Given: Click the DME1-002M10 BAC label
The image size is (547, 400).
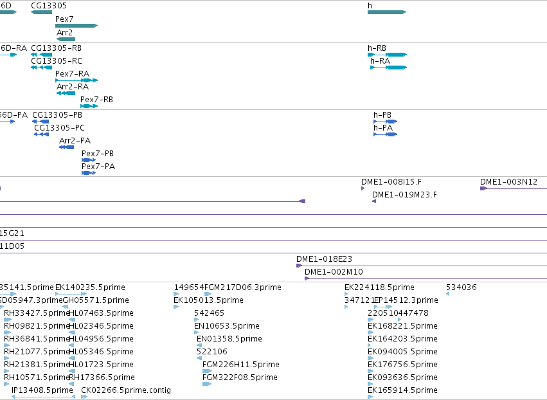Looking at the screenshot, I should tap(334, 272).
